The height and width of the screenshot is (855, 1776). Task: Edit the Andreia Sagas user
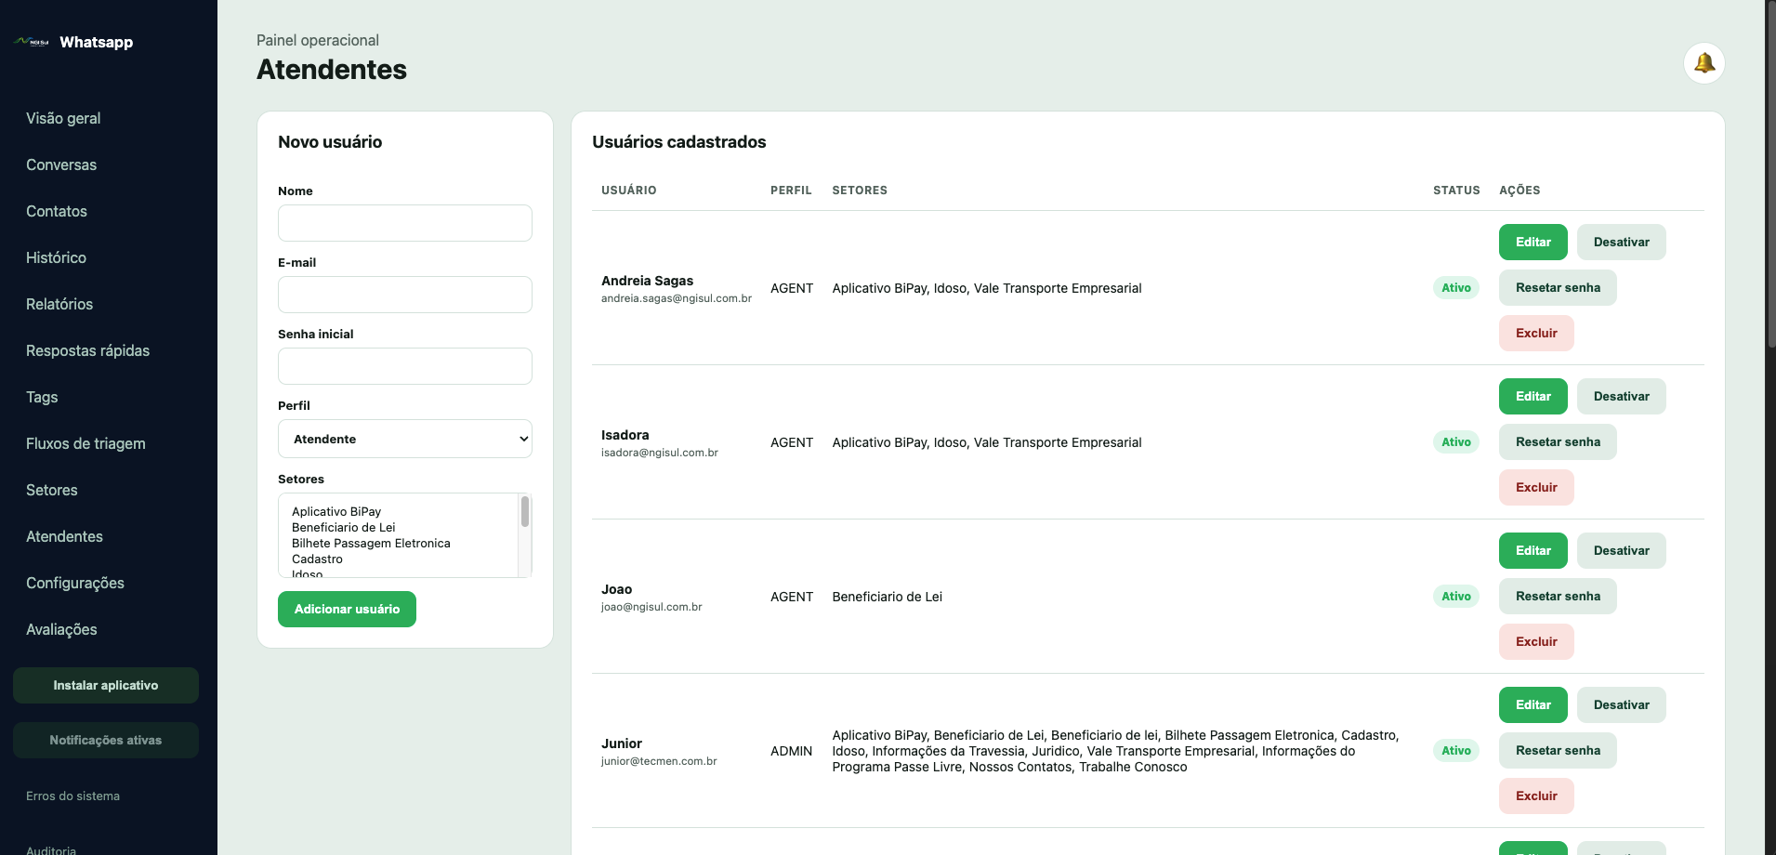pos(1533,242)
